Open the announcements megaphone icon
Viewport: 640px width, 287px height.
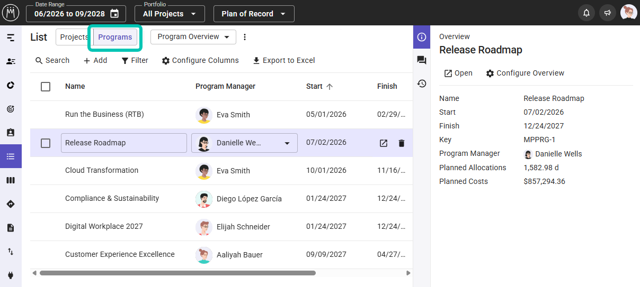pos(608,13)
